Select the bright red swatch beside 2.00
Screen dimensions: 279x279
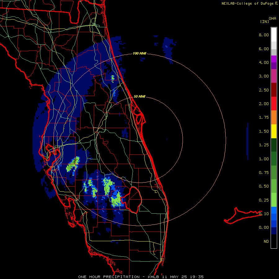click(x=274, y=104)
